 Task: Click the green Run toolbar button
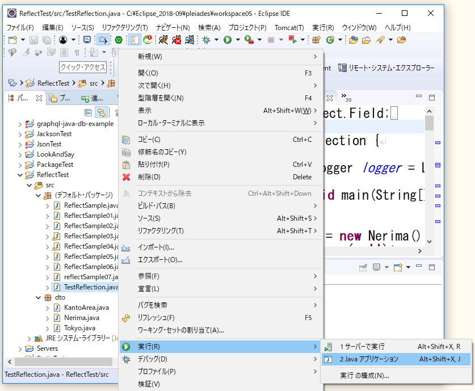228,40
